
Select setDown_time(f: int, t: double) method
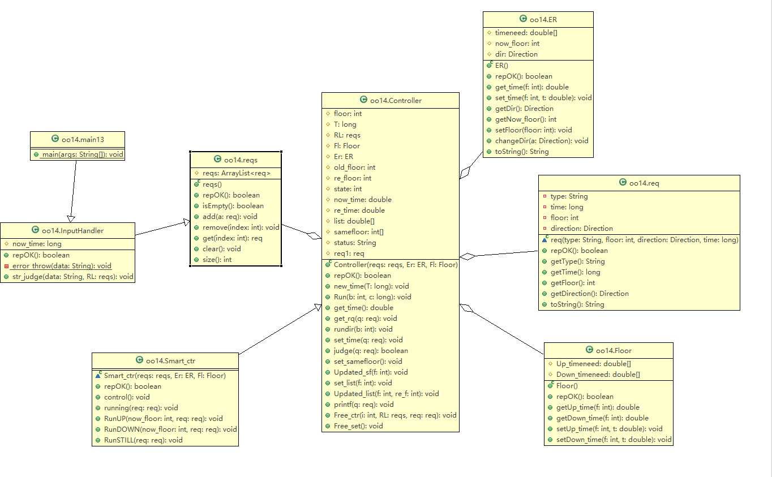614,440
